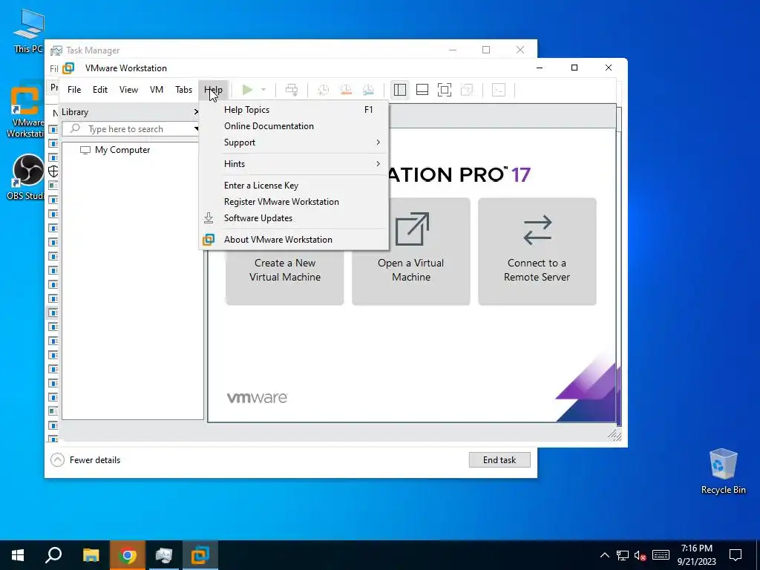Click the muted volume tray icon
Image resolution: width=760 pixels, height=570 pixels.
coord(640,555)
